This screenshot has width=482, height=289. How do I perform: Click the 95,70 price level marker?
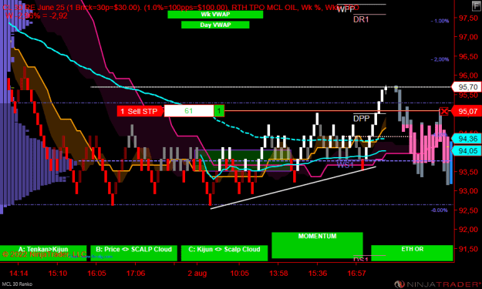tap(466, 87)
